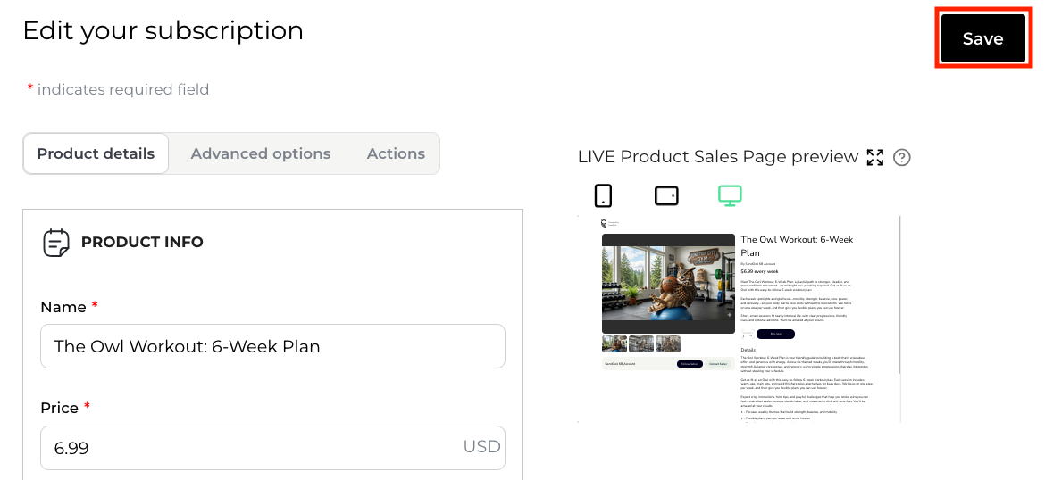Select the desktop monitor preview icon
Screen dimensions: 1045x480
pos(730,195)
